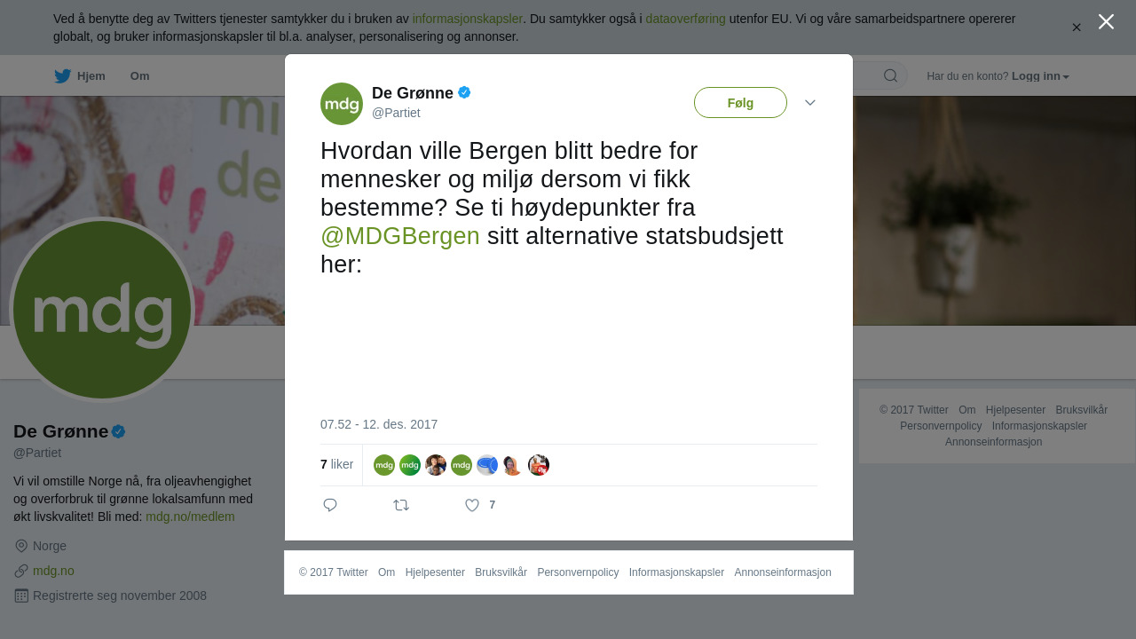The image size is (1136, 639).
Task: Click the Twitter bird Hjem icon
Action: pos(62,76)
